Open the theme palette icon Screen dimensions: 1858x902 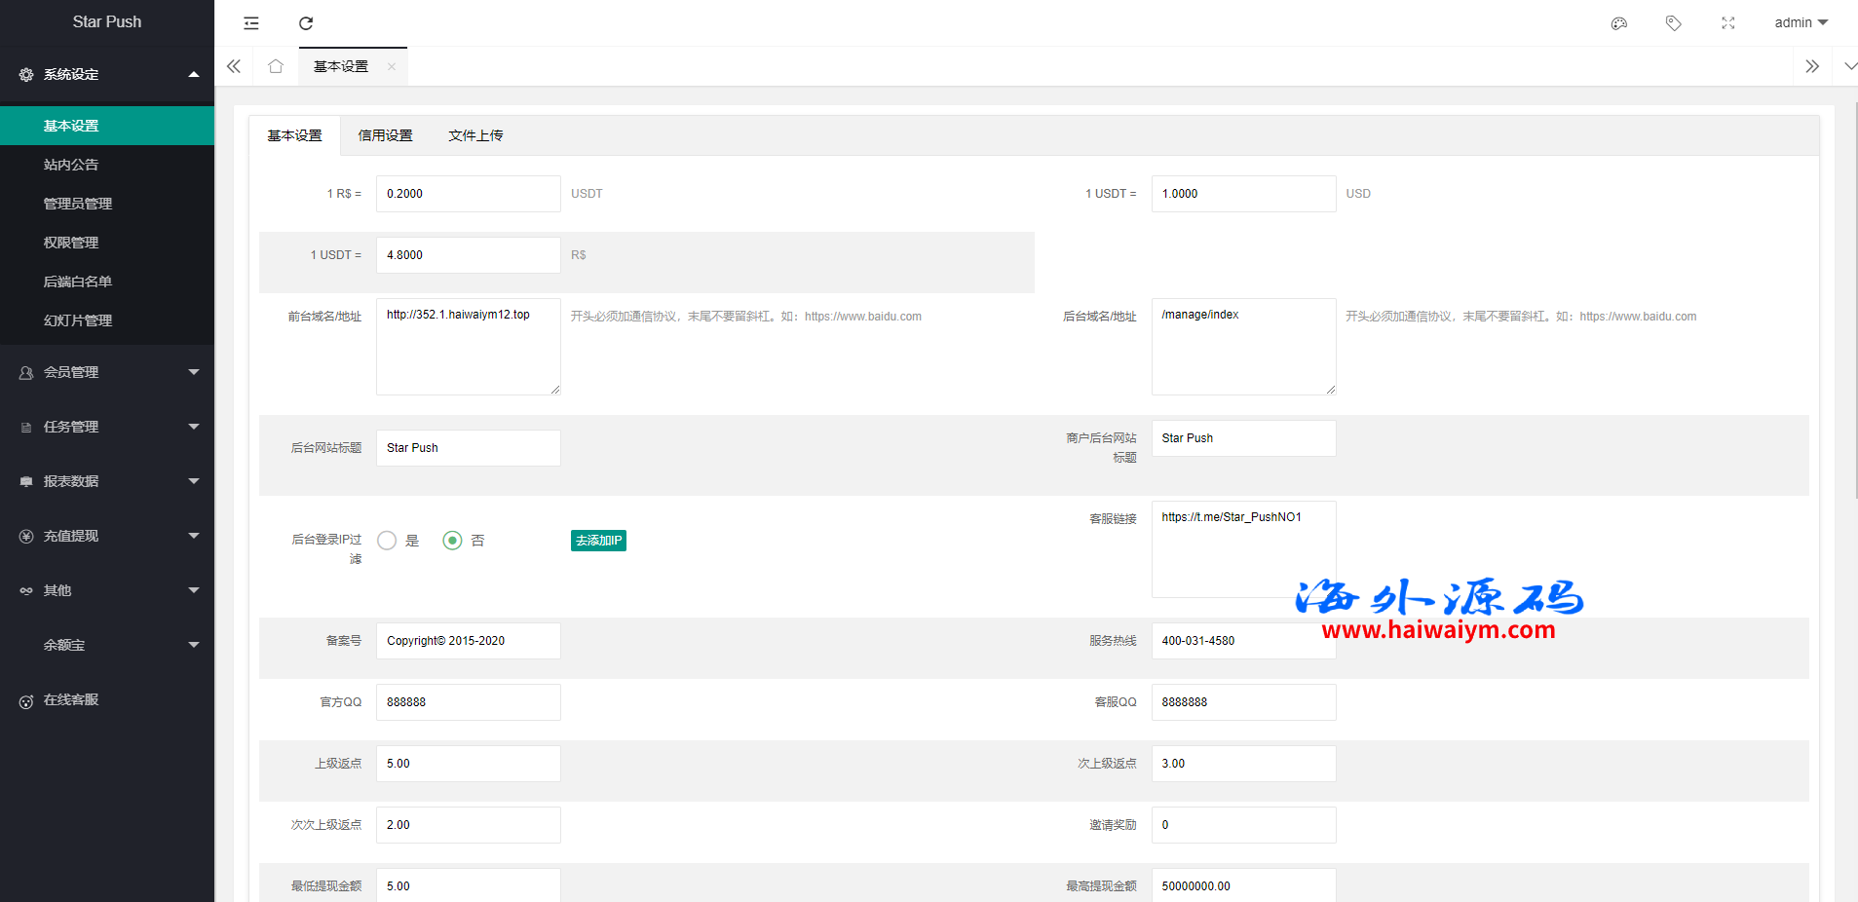[1619, 23]
